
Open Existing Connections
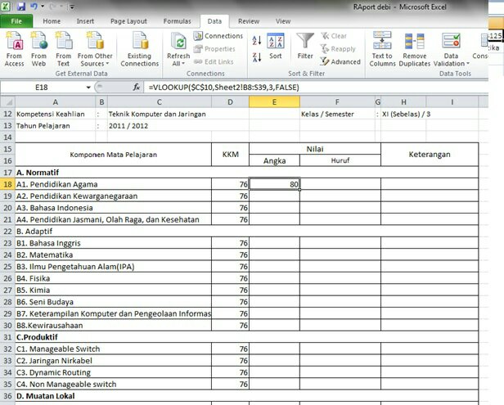click(x=139, y=48)
